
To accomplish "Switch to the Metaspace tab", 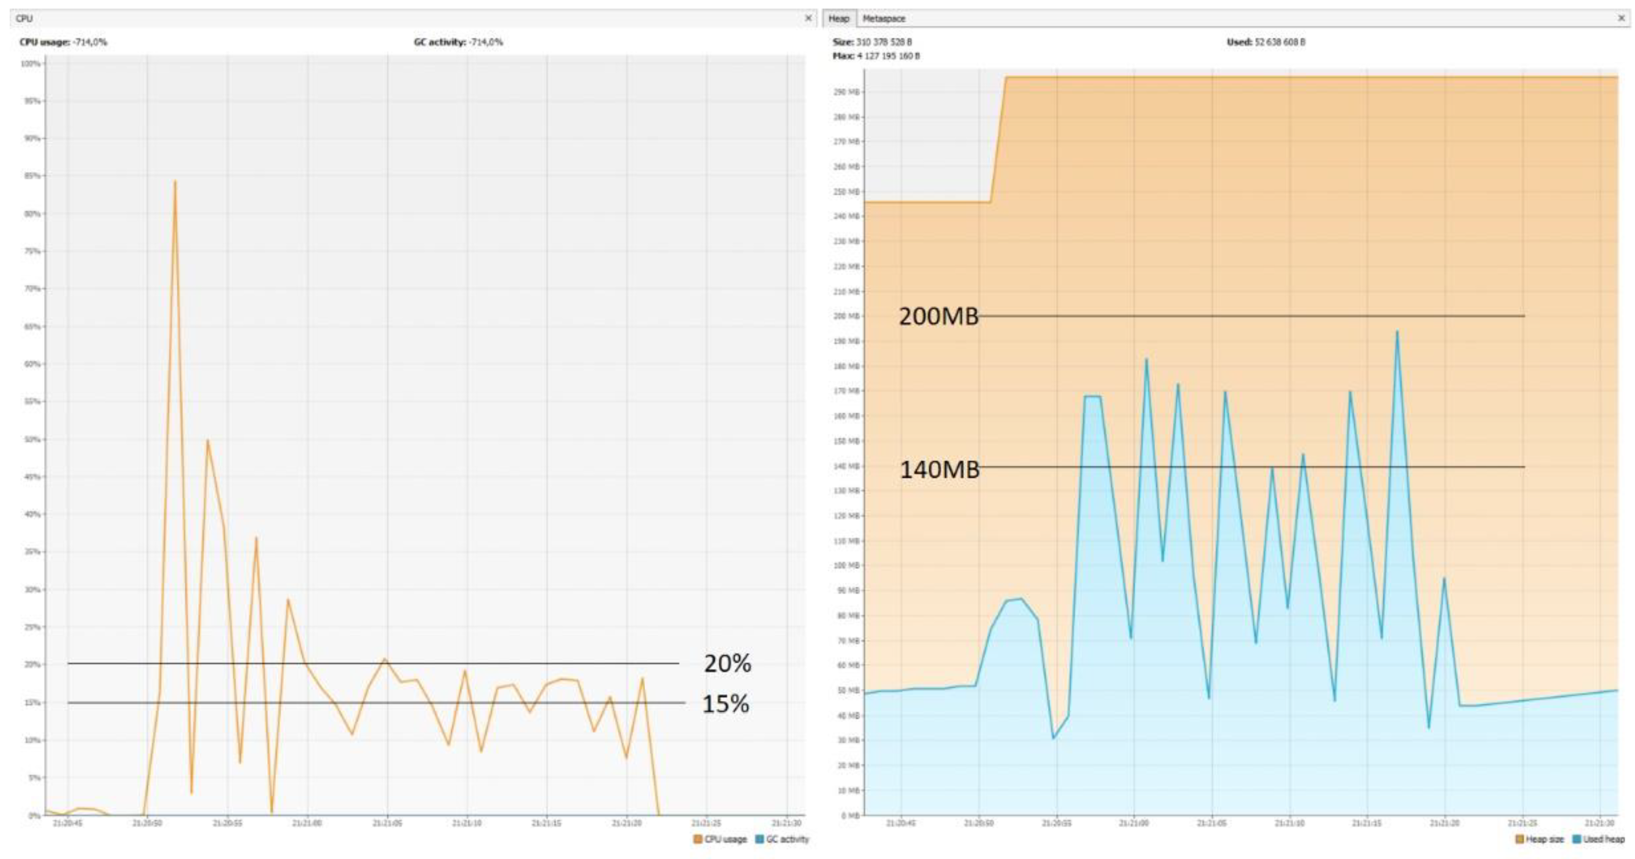I will (883, 18).
